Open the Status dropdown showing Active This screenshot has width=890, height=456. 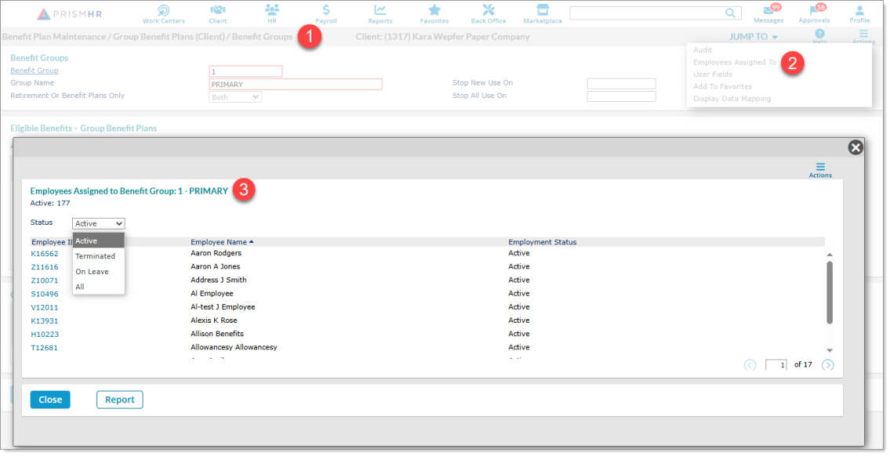[98, 223]
